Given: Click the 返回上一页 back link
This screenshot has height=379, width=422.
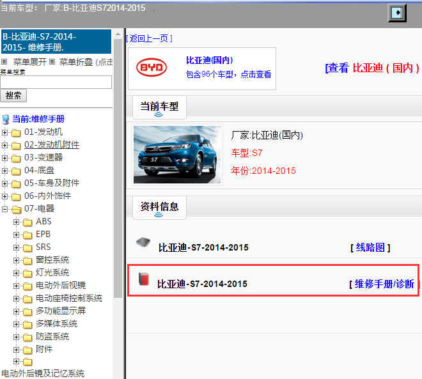Looking at the screenshot, I should tap(149, 38).
